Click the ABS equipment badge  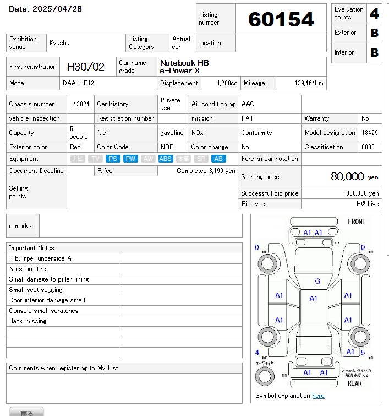(x=166, y=159)
